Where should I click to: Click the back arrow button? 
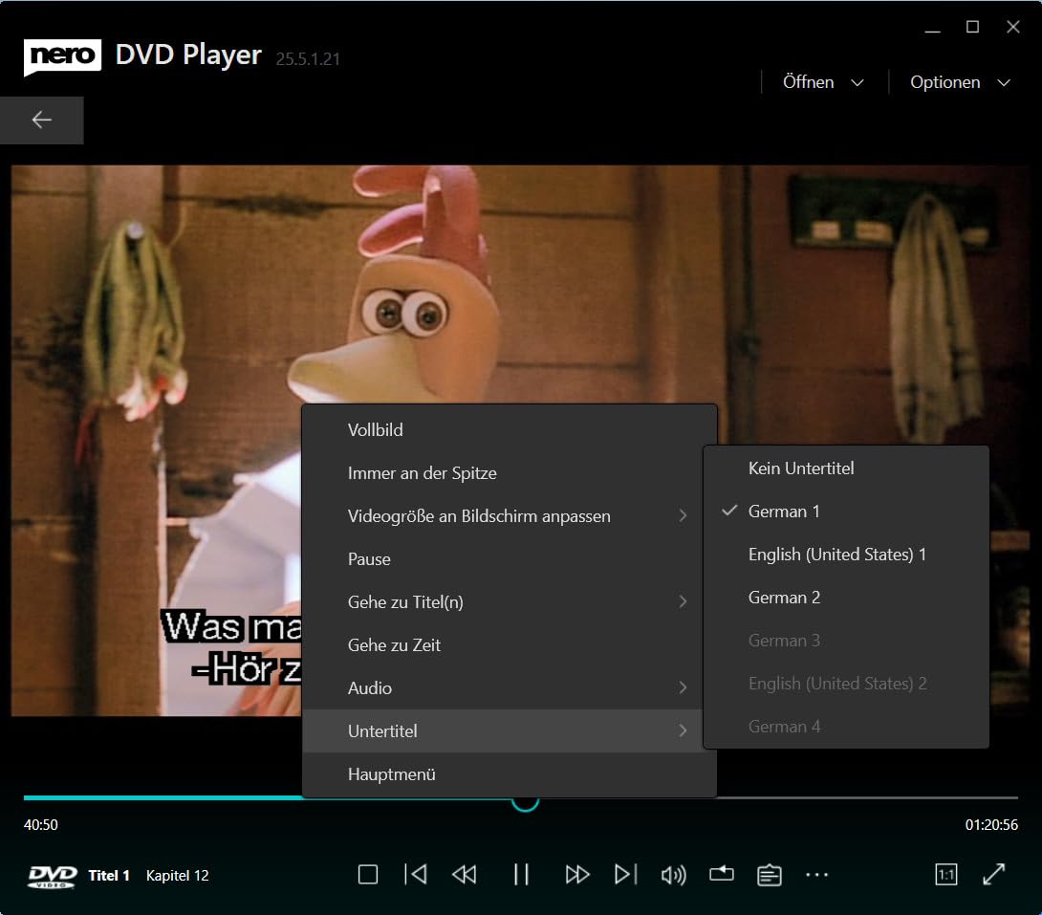coord(41,120)
